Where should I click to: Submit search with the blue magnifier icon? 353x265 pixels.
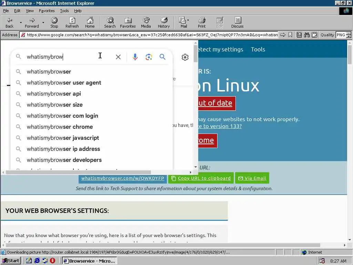click(163, 57)
